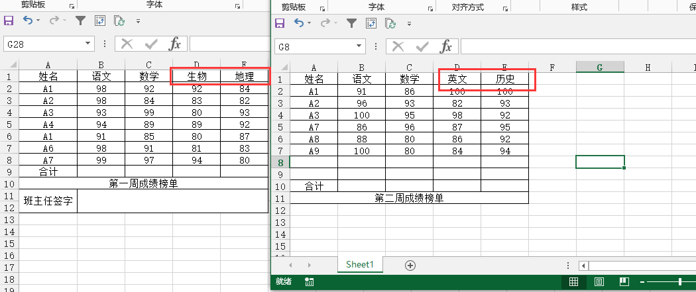The image size is (696, 292).
Task: Go to previous sheet using left nav arrow
Action: [291, 266]
